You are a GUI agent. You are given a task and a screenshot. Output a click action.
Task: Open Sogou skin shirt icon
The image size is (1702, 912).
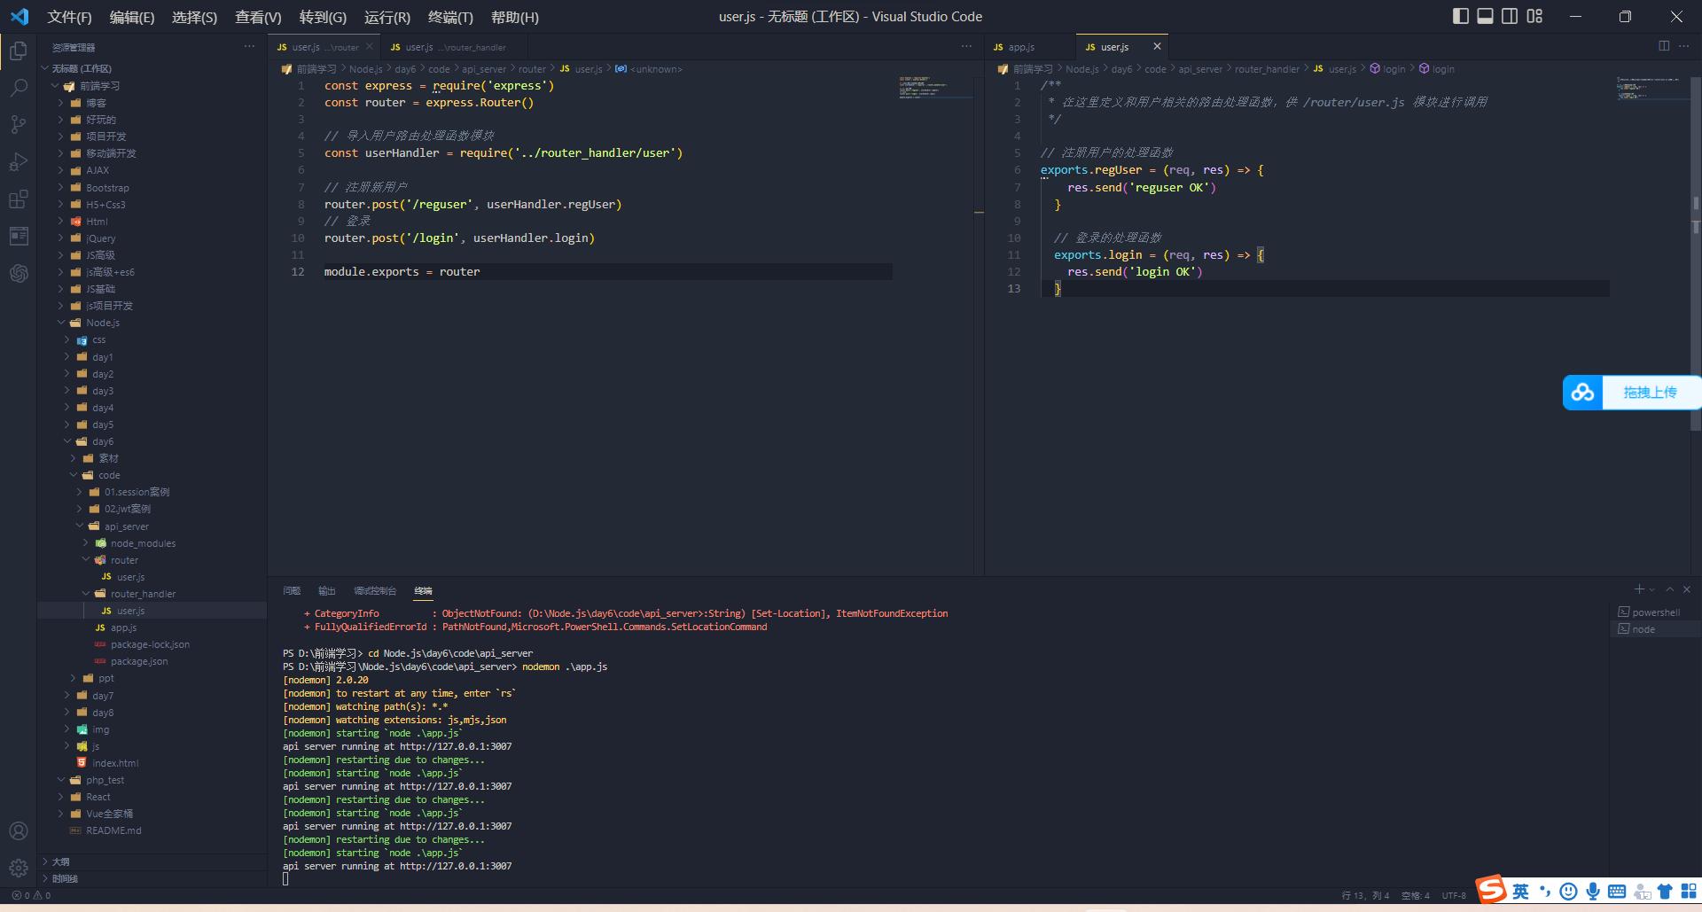pyautogui.click(x=1665, y=892)
